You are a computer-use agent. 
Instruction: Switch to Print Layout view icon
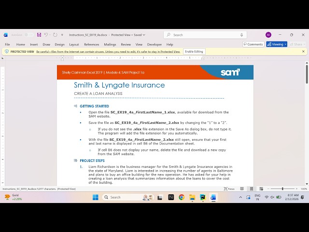252,189
